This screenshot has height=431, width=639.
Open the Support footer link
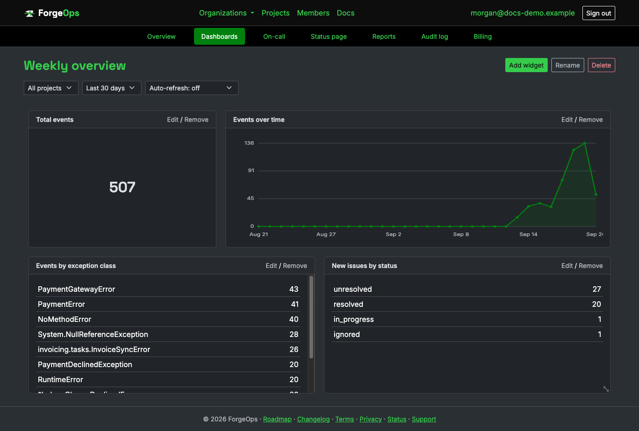click(424, 419)
